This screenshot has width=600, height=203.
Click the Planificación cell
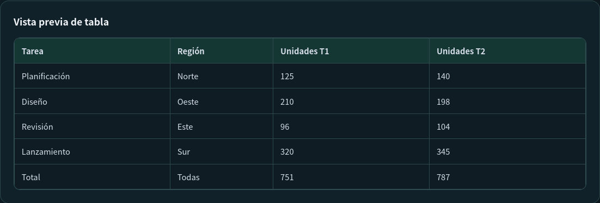coord(92,76)
